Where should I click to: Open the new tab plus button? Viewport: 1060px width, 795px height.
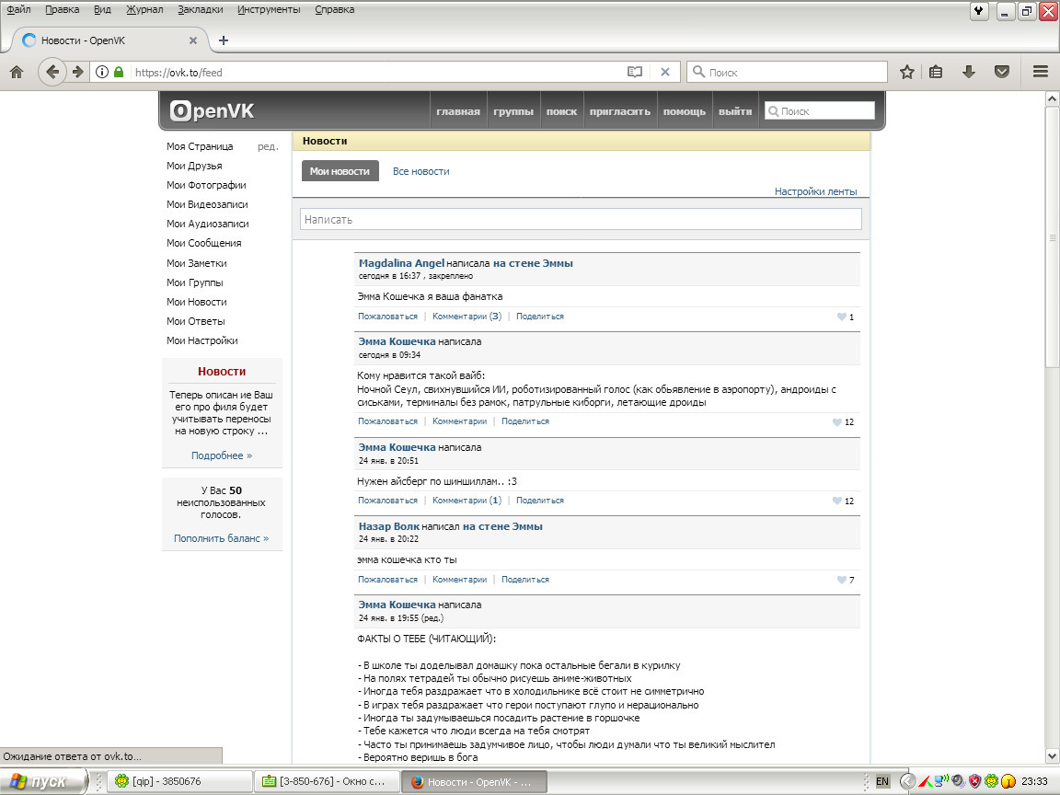click(223, 40)
